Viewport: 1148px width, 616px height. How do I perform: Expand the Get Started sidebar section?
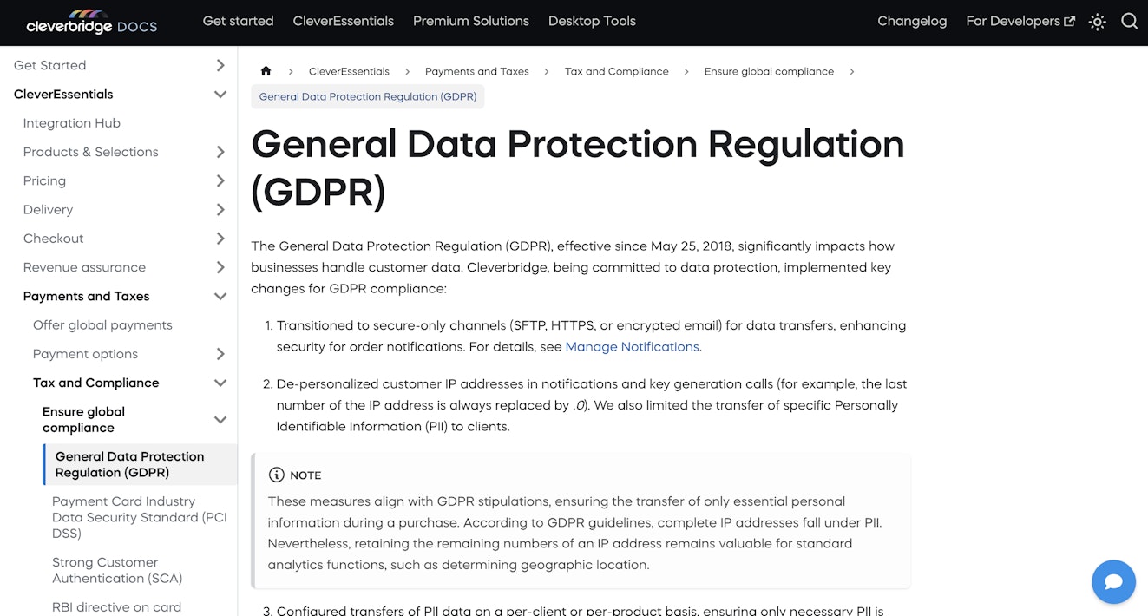(x=220, y=65)
